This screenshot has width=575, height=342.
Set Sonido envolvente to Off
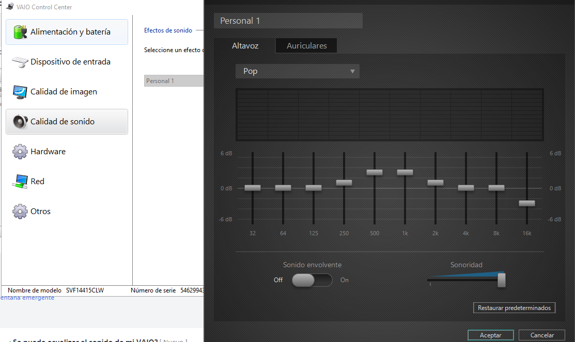tap(304, 280)
